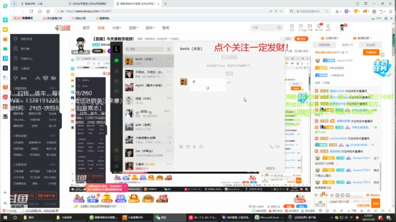The height and width of the screenshot is (222, 396).
Task: Open the browser hamburger main menu
Action: 391,12
